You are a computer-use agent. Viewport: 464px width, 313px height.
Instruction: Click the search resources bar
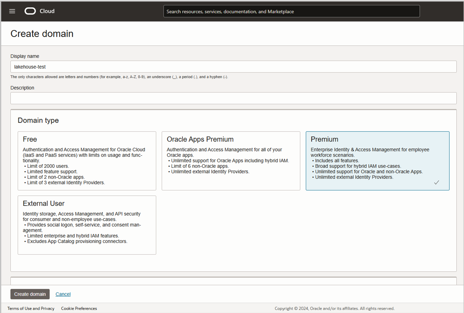292,11
